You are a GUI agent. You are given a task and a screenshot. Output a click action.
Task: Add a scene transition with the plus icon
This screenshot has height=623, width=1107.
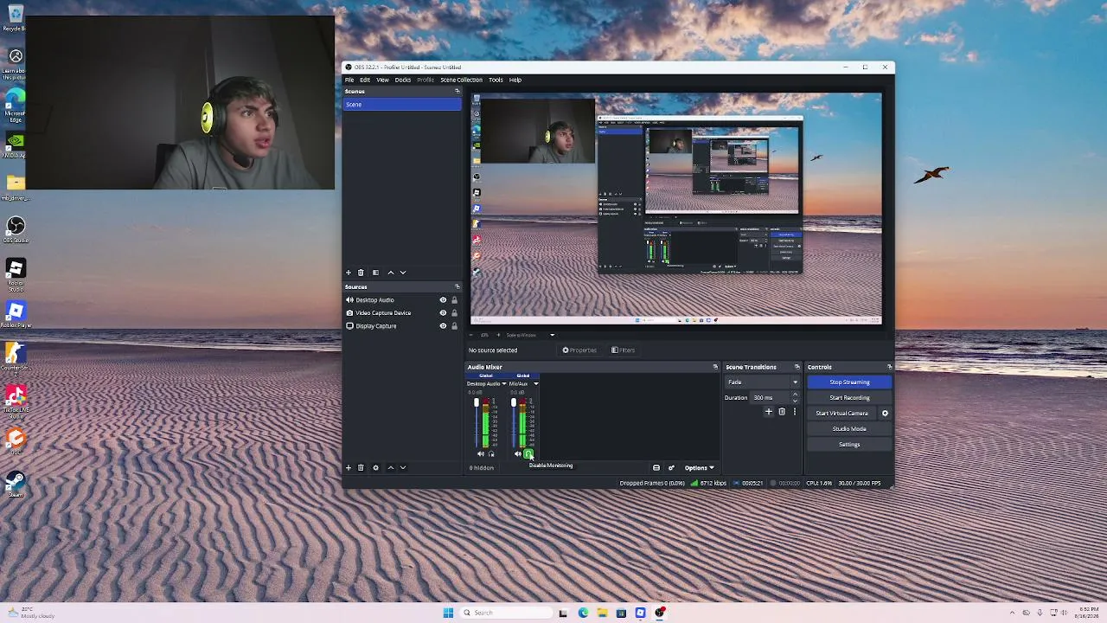tap(768, 412)
